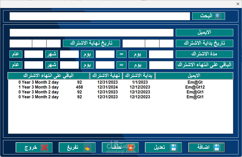This screenshot has width=242, height=157.
Task: Click the الايميل email input field
Action: tap(92, 33)
